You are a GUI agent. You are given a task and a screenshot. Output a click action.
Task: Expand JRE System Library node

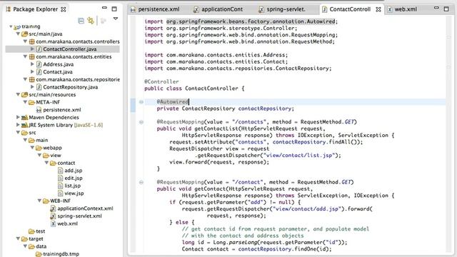(18, 125)
